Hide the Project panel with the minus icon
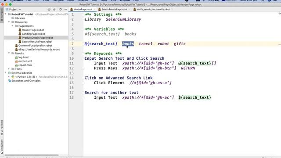Image resolution: width=281 pixels, height=158 pixels. pyautogui.click(x=65, y=9)
